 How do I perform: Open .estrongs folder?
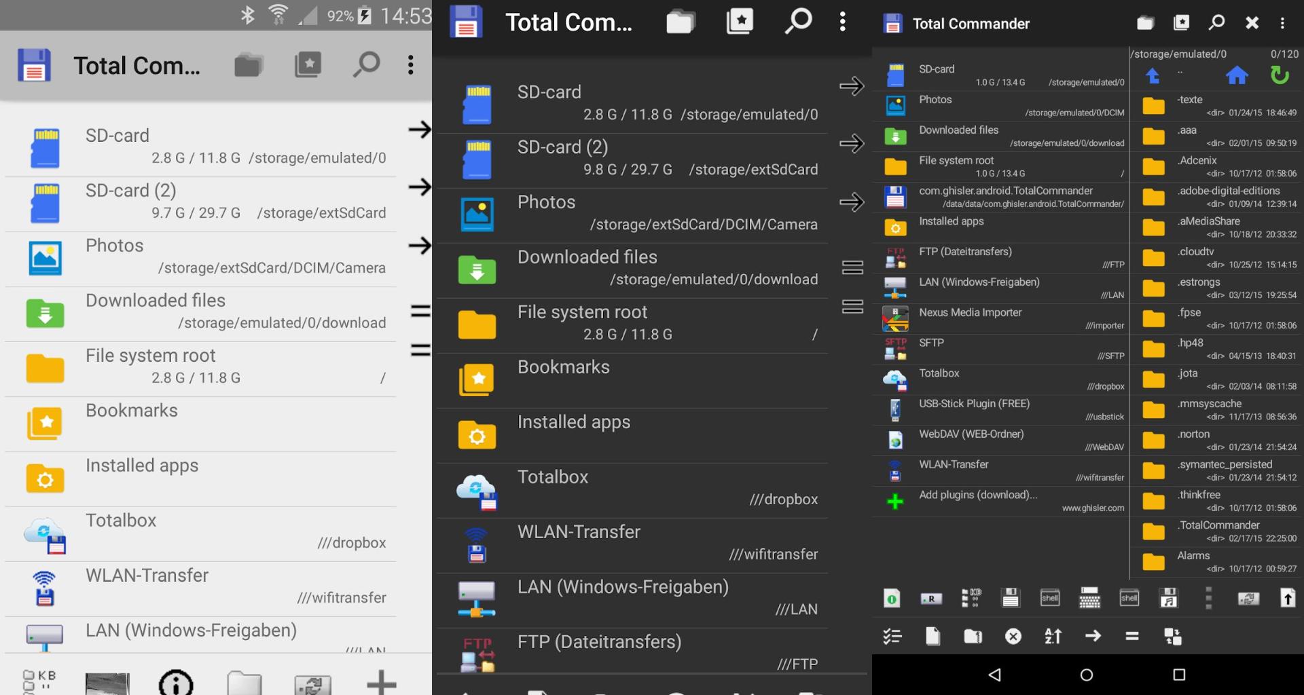click(x=1217, y=288)
